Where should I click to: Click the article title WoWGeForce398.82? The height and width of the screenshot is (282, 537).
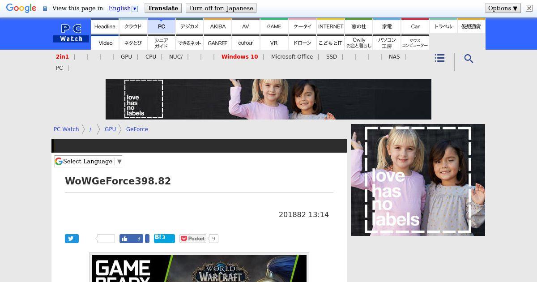(x=118, y=181)
